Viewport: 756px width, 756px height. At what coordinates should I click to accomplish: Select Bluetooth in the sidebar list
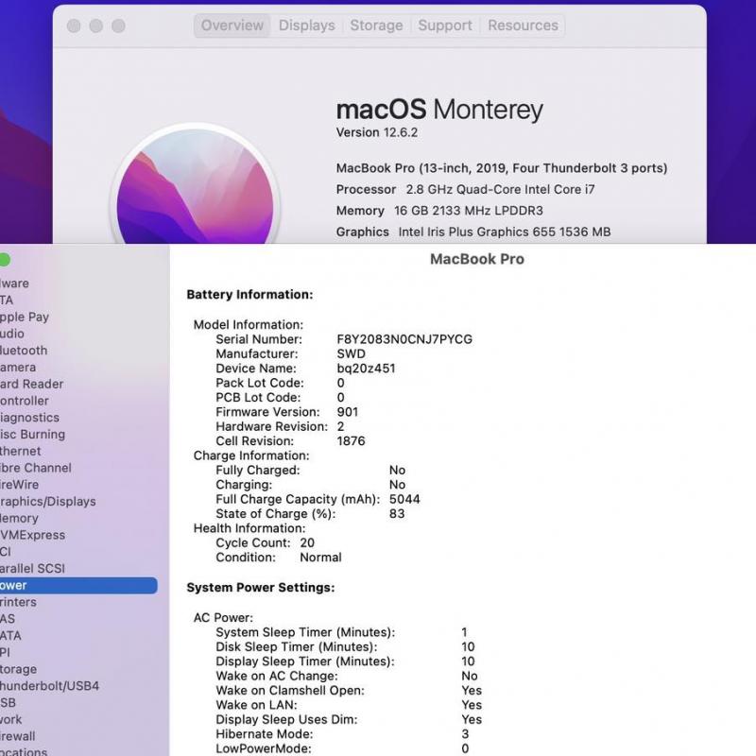(x=24, y=351)
